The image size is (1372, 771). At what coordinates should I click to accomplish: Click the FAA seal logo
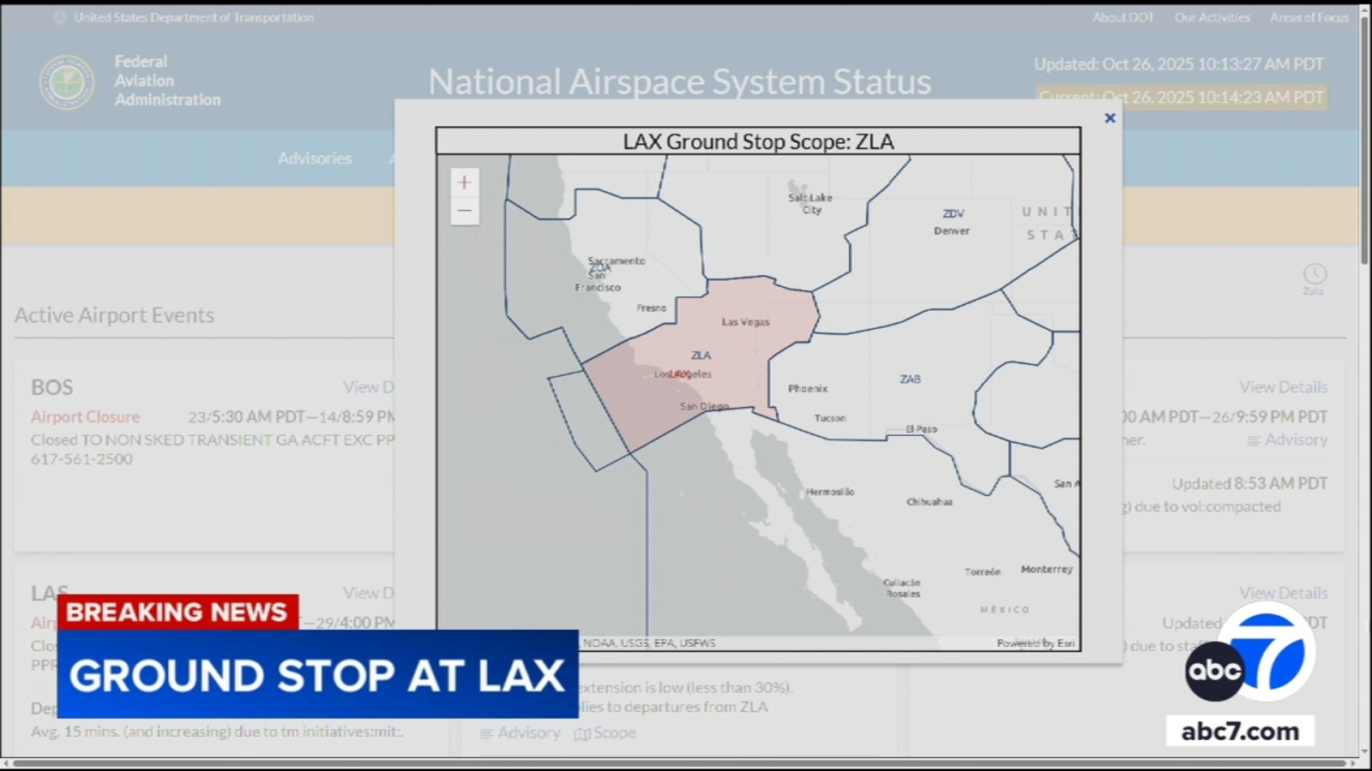[x=67, y=82]
